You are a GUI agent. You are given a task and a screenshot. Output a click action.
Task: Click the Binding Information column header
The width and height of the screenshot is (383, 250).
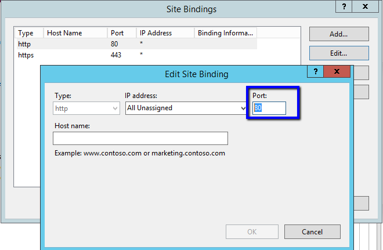click(x=226, y=33)
